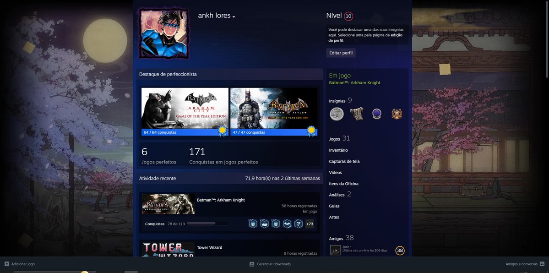Click the ankh lores profile name
The width and height of the screenshot is (549, 273).
coord(214,16)
